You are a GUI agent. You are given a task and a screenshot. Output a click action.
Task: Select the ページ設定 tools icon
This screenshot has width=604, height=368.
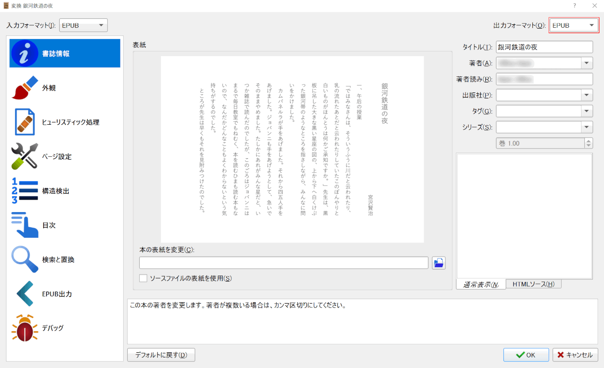pyautogui.click(x=25, y=156)
